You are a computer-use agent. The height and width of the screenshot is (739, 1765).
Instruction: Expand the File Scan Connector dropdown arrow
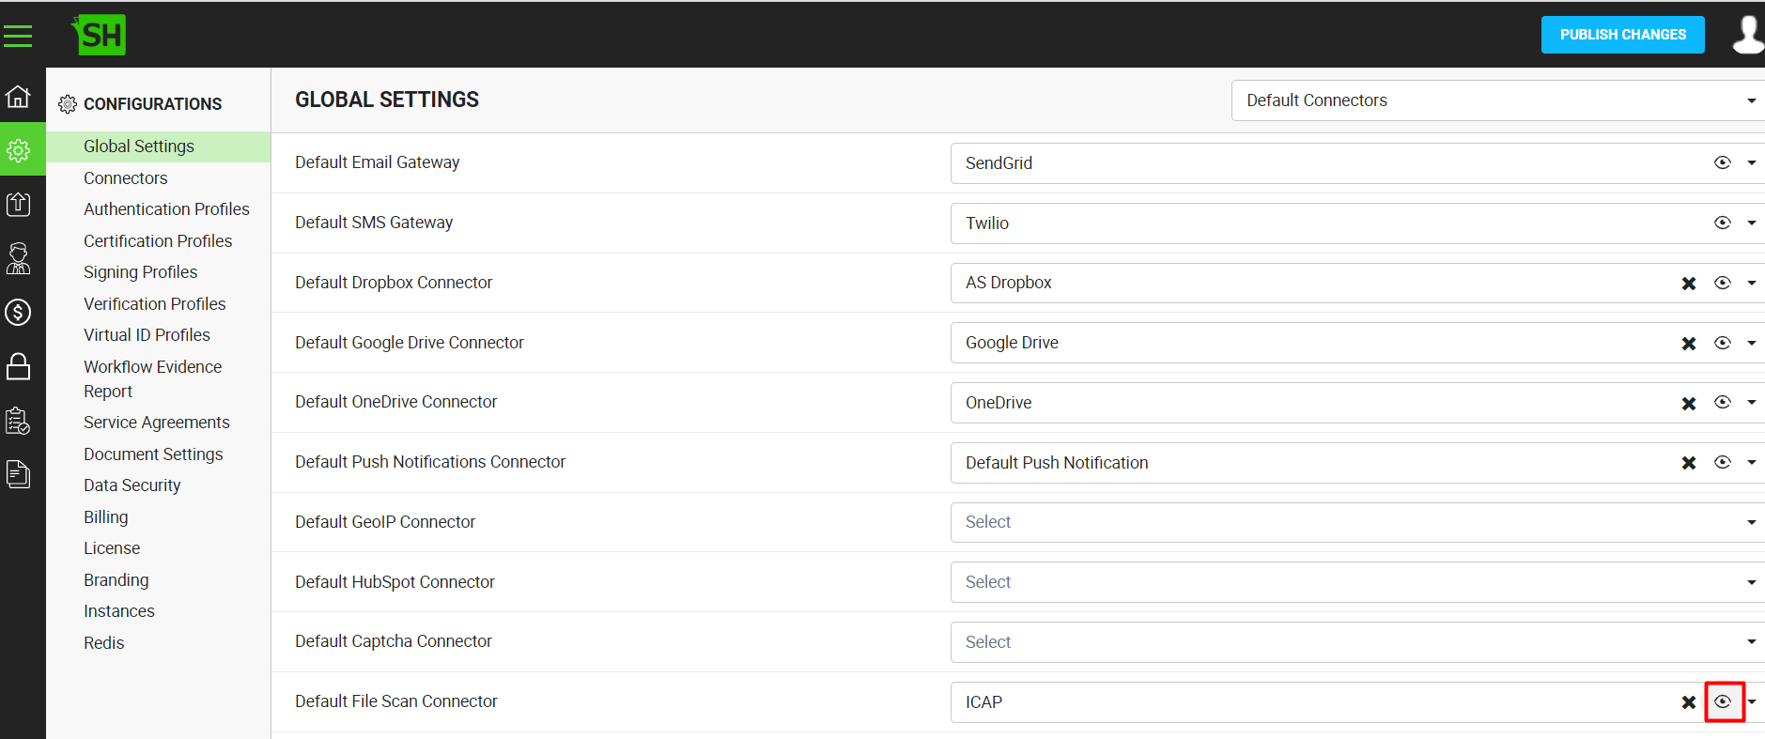pos(1752,702)
